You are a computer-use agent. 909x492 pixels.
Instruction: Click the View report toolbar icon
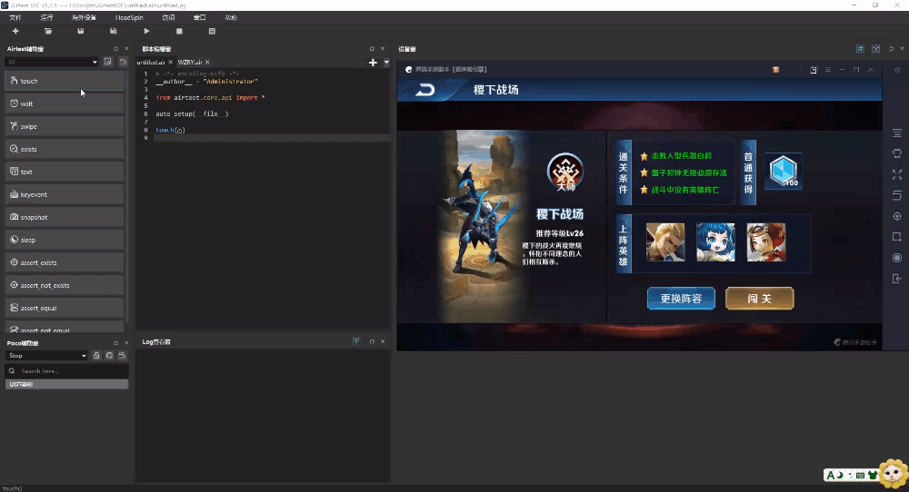pos(212,31)
